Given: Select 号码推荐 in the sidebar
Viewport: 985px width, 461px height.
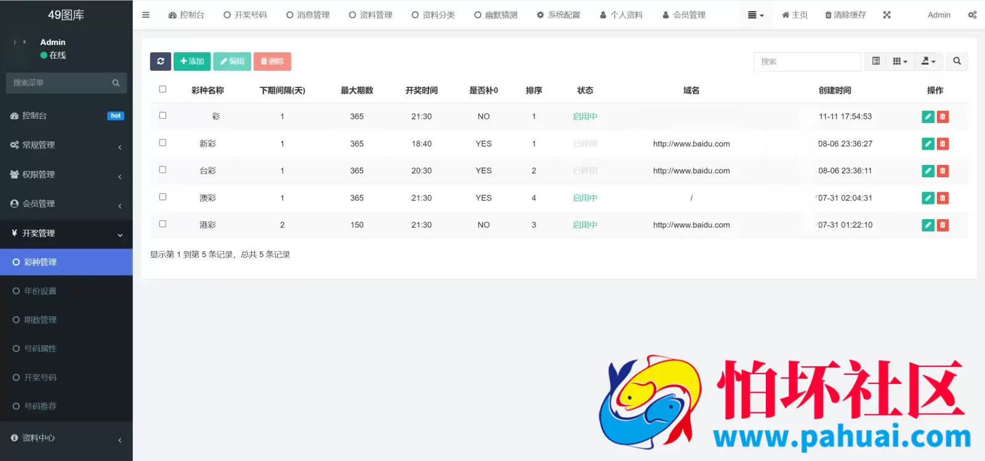Looking at the screenshot, I should click(66, 406).
